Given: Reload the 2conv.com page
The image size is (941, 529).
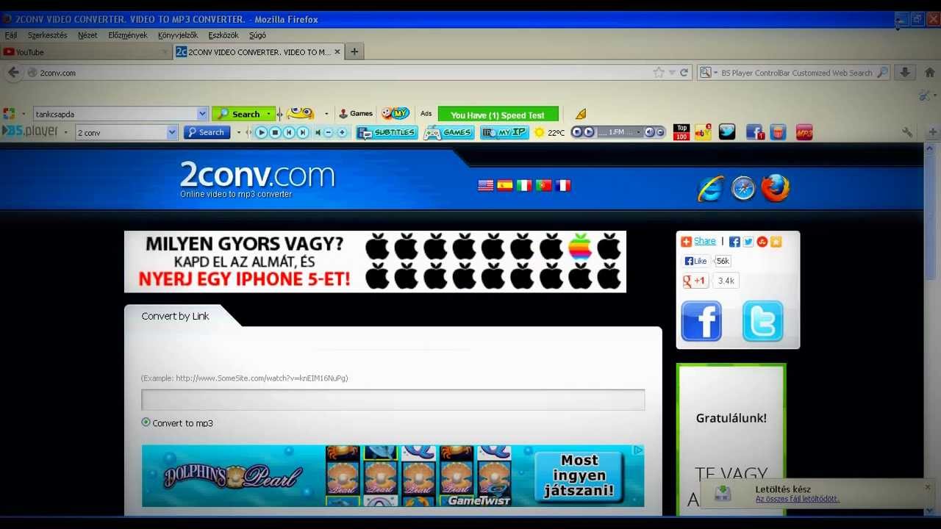Looking at the screenshot, I should [x=684, y=73].
